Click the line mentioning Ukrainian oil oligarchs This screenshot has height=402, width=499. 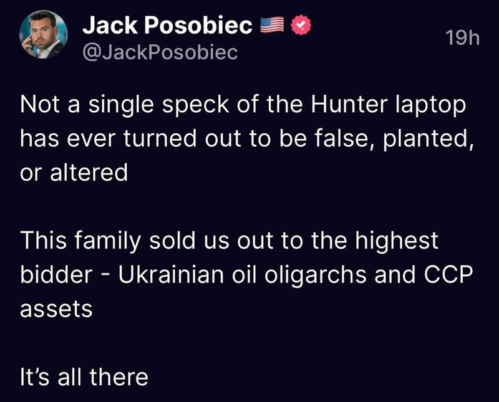click(246, 275)
